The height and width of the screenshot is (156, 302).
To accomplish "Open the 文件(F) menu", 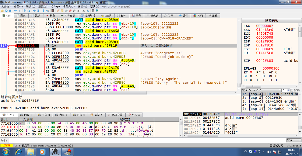I will 6,6.
